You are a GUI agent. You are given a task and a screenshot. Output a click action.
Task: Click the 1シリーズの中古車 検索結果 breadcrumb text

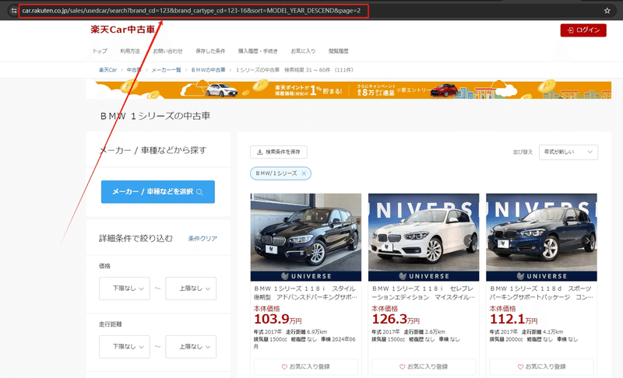pyautogui.click(x=294, y=70)
